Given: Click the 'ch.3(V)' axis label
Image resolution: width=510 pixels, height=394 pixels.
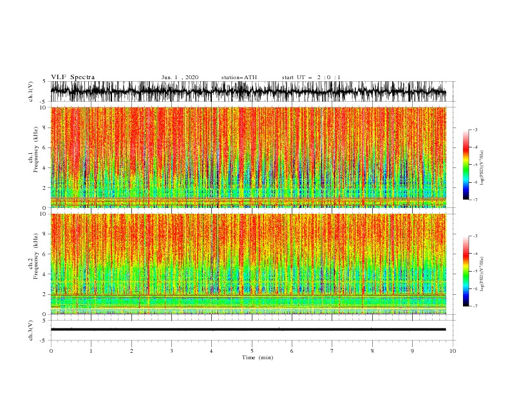Looking at the screenshot, I should pos(31,330).
